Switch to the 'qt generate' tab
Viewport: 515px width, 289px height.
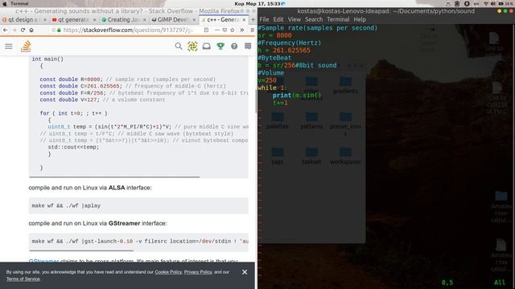pos(73,19)
